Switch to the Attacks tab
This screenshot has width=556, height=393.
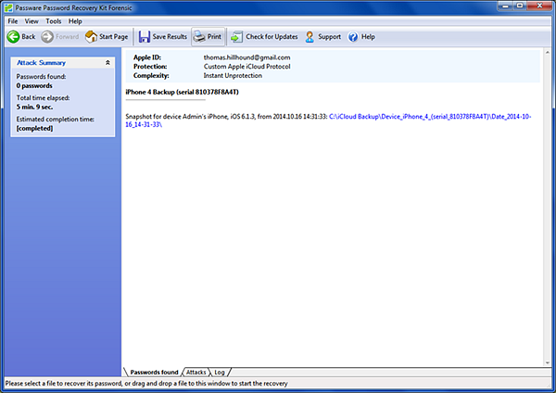(x=196, y=372)
